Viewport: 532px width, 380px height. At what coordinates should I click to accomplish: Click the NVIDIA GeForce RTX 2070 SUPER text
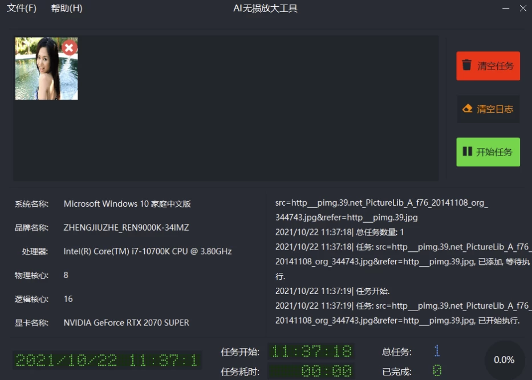pyautogui.click(x=126, y=322)
